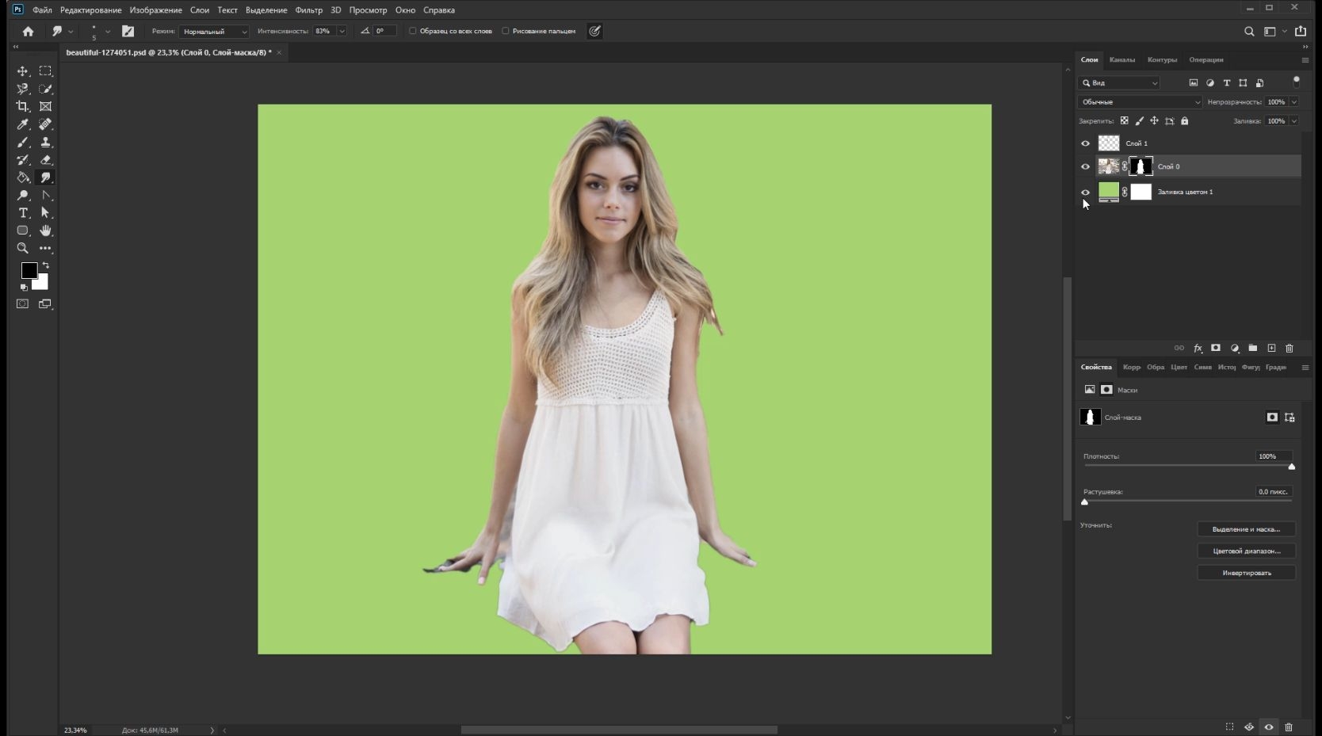The height and width of the screenshot is (736, 1322).
Task: Click the Цветовой диапазон button
Action: pyautogui.click(x=1246, y=551)
